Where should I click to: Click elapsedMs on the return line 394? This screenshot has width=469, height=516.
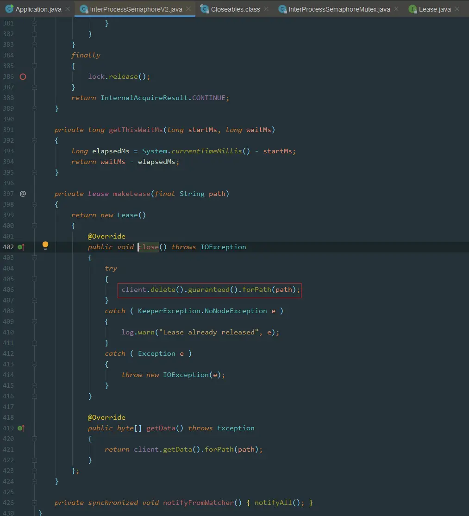(156, 162)
